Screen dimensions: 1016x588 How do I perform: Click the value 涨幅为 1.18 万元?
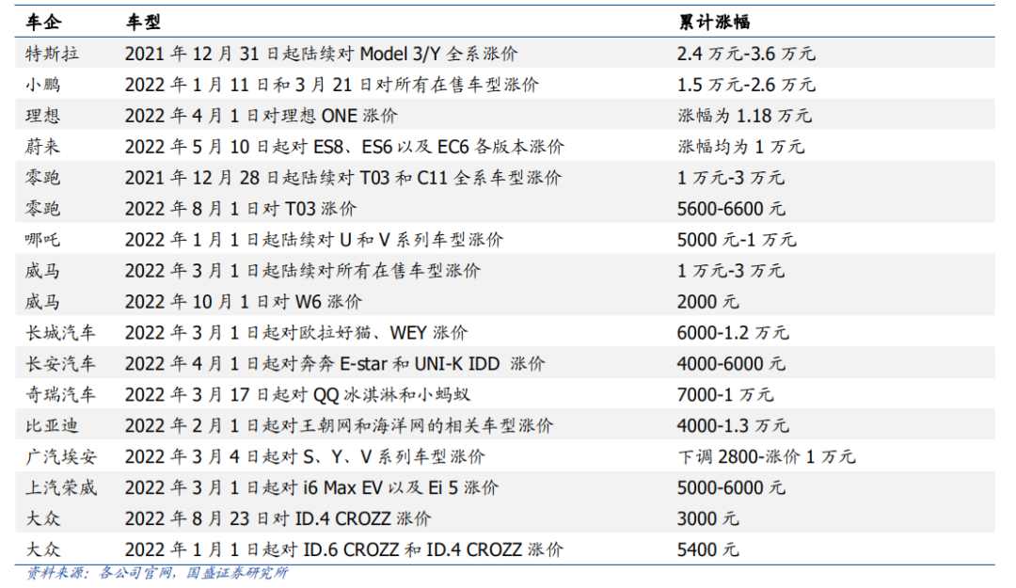[744, 116]
